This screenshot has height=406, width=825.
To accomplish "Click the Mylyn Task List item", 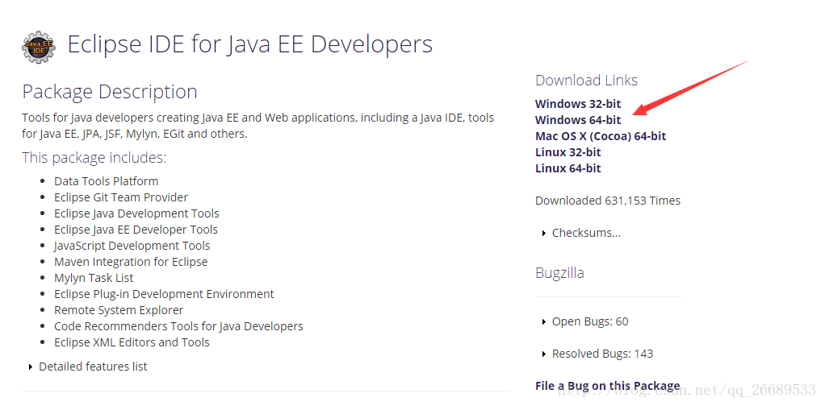I will click(94, 278).
